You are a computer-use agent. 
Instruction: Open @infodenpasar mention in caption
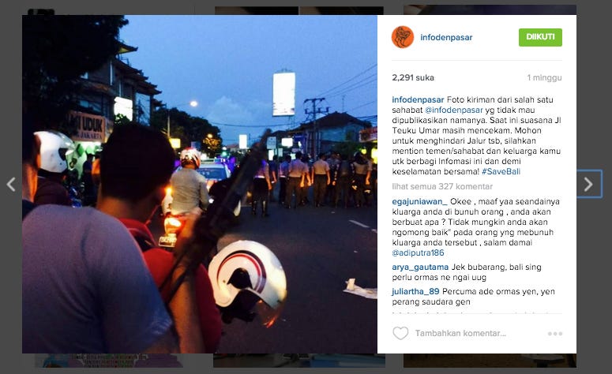pyautogui.click(x=453, y=110)
